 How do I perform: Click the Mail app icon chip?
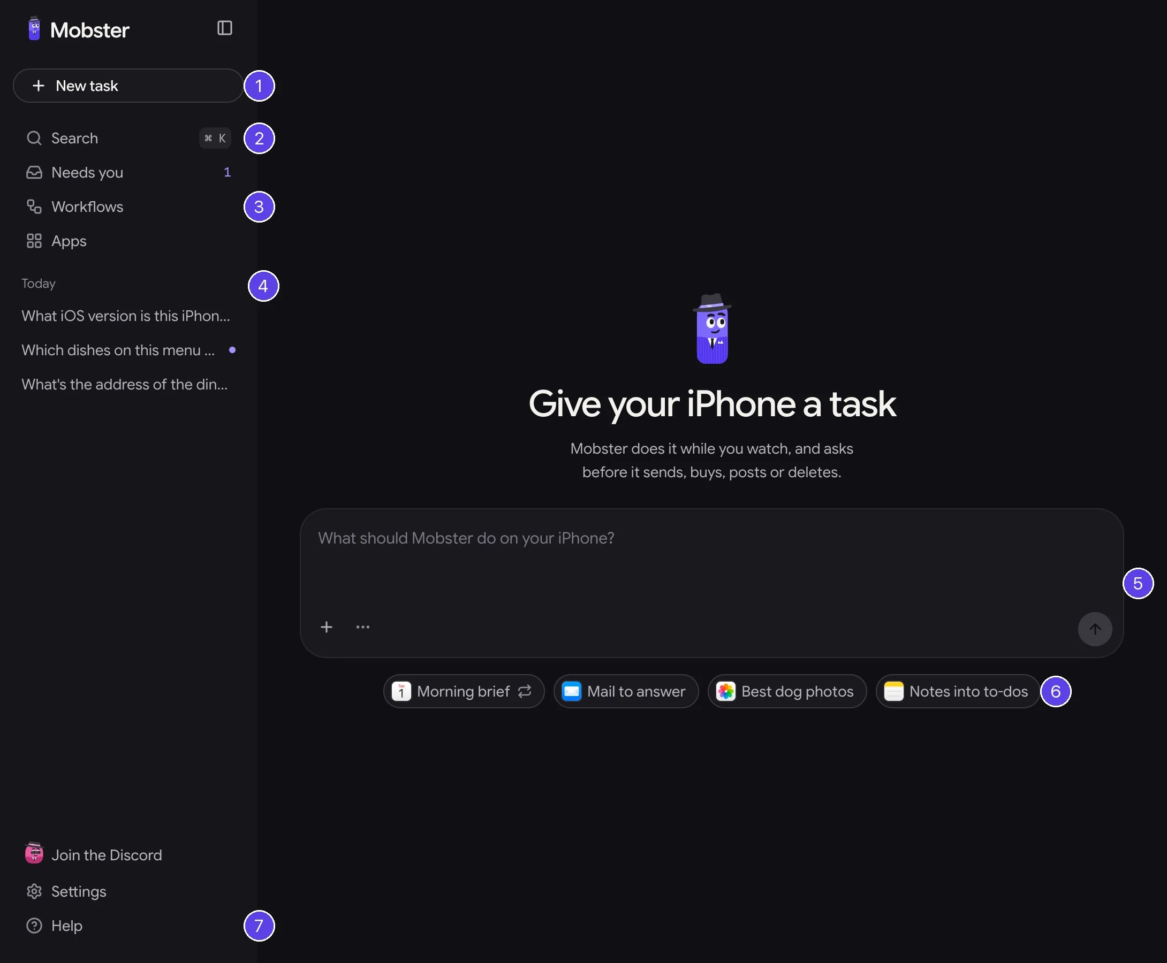(572, 691)
